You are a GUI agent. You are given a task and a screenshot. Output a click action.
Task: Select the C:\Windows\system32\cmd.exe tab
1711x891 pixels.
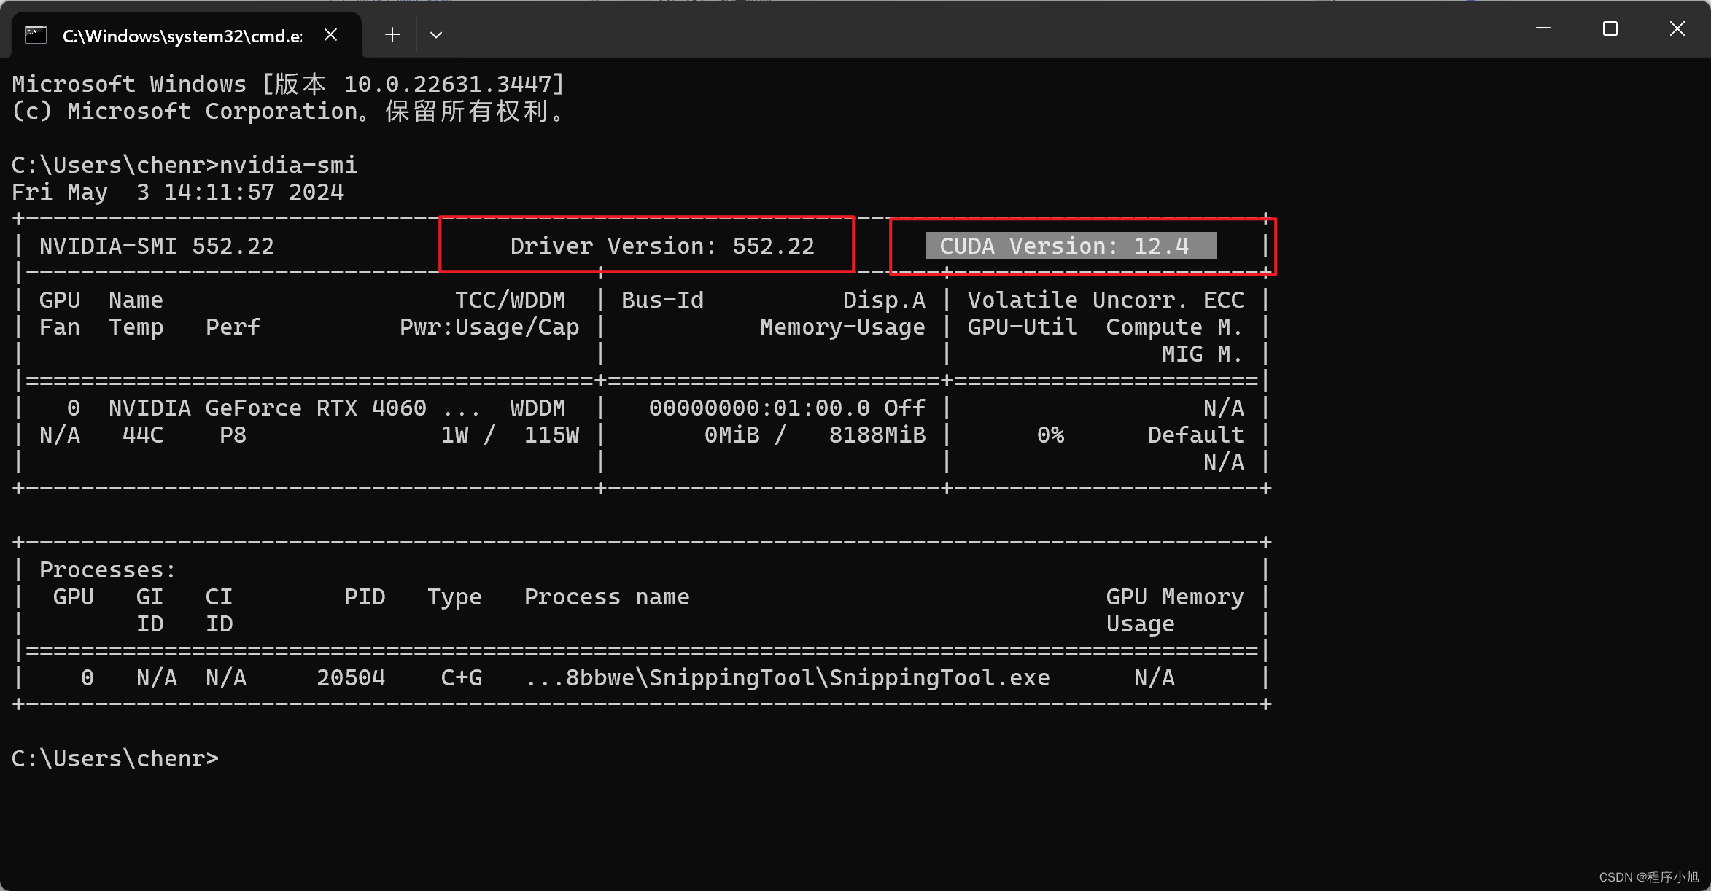(x=182, y=36)
